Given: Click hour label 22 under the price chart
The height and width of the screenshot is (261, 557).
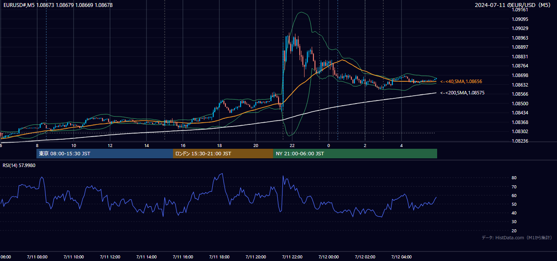Looking at the screenshot, I should (292, 146).
